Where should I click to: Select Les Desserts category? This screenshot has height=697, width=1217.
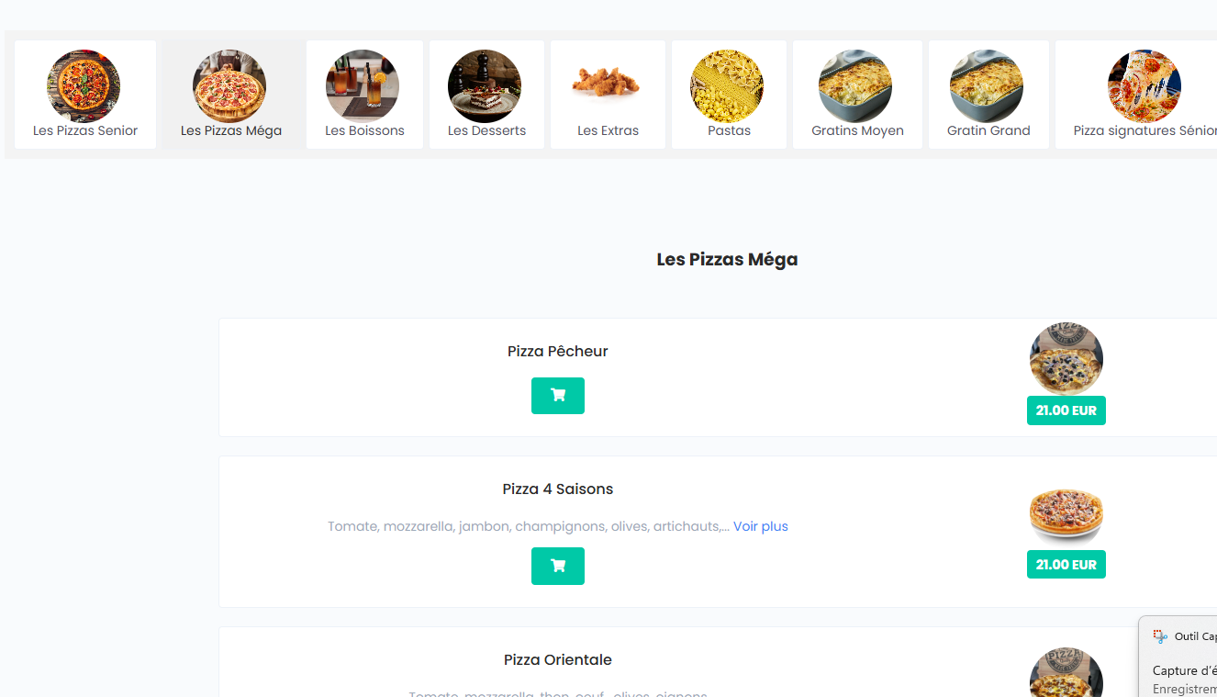486,95
